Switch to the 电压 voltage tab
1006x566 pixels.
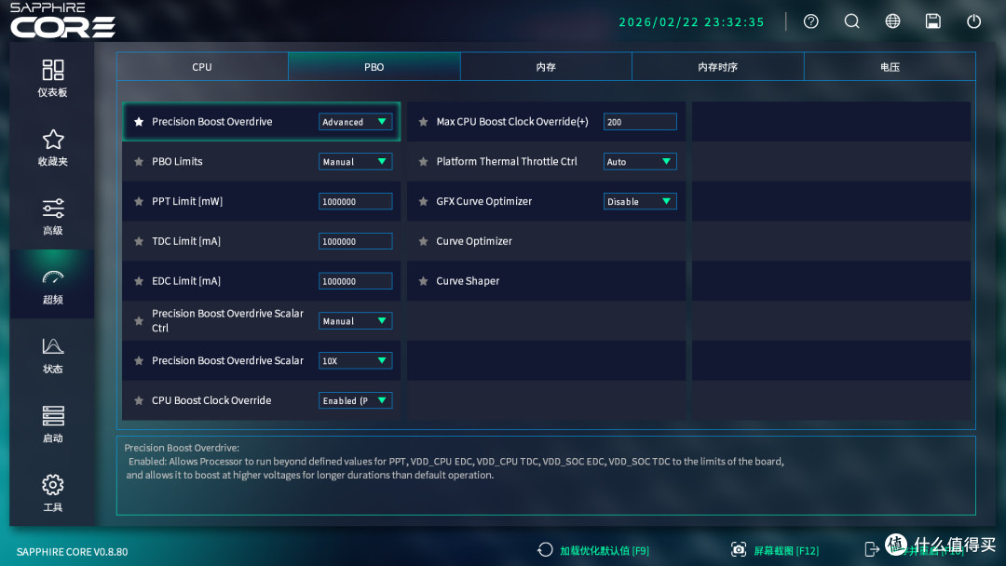tap(890, 67)
